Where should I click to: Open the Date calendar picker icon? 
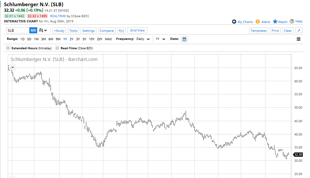pyautogui.click(x=184, y=39)
